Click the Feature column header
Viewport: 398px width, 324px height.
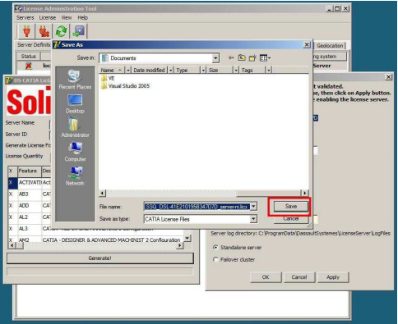coord(30,171)
